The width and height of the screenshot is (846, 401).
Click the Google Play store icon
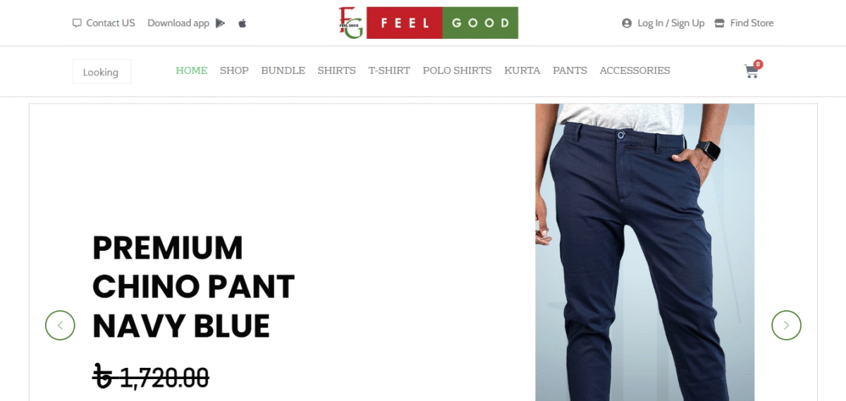(221, 23)
